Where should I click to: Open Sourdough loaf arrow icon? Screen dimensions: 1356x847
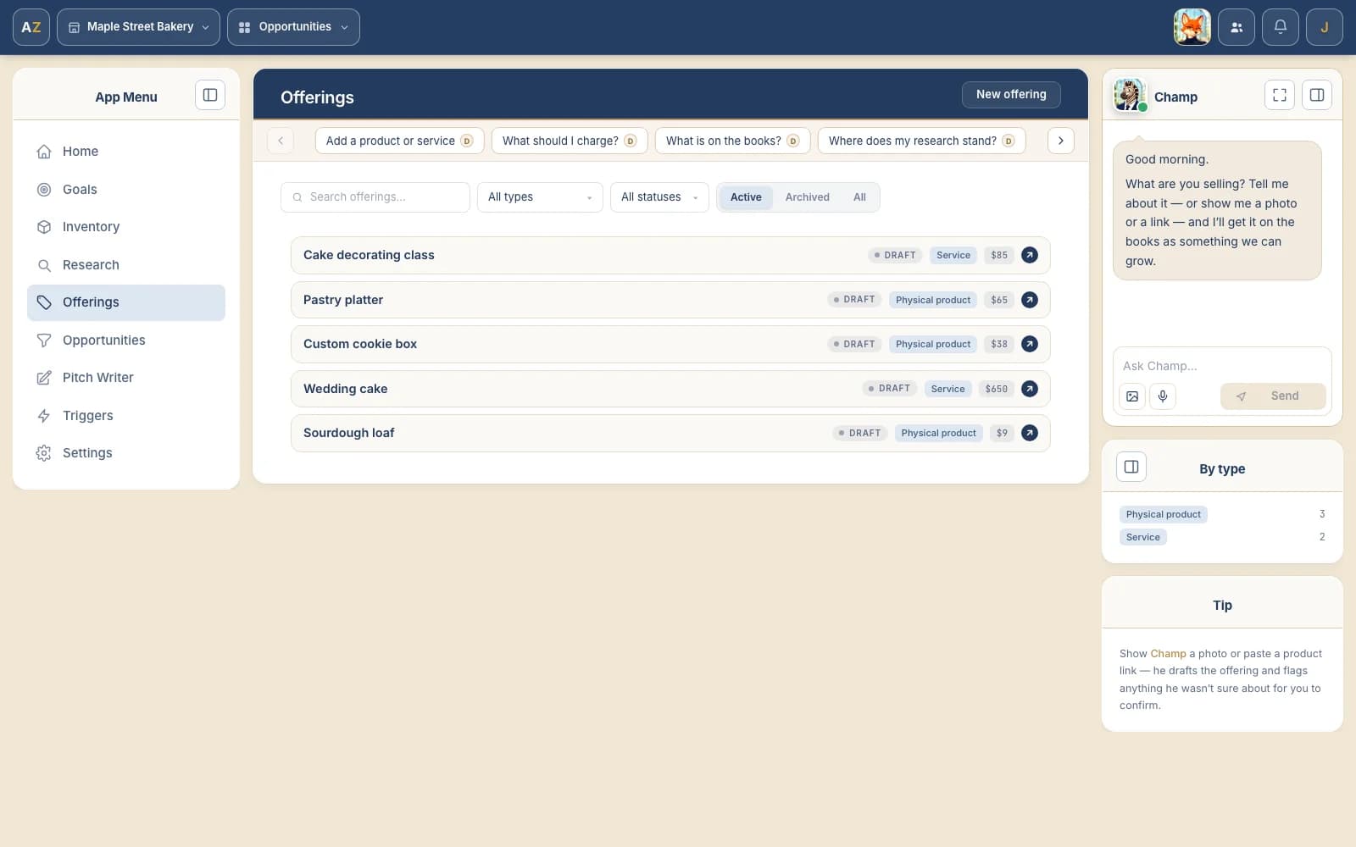click(x=1030, y=433)
